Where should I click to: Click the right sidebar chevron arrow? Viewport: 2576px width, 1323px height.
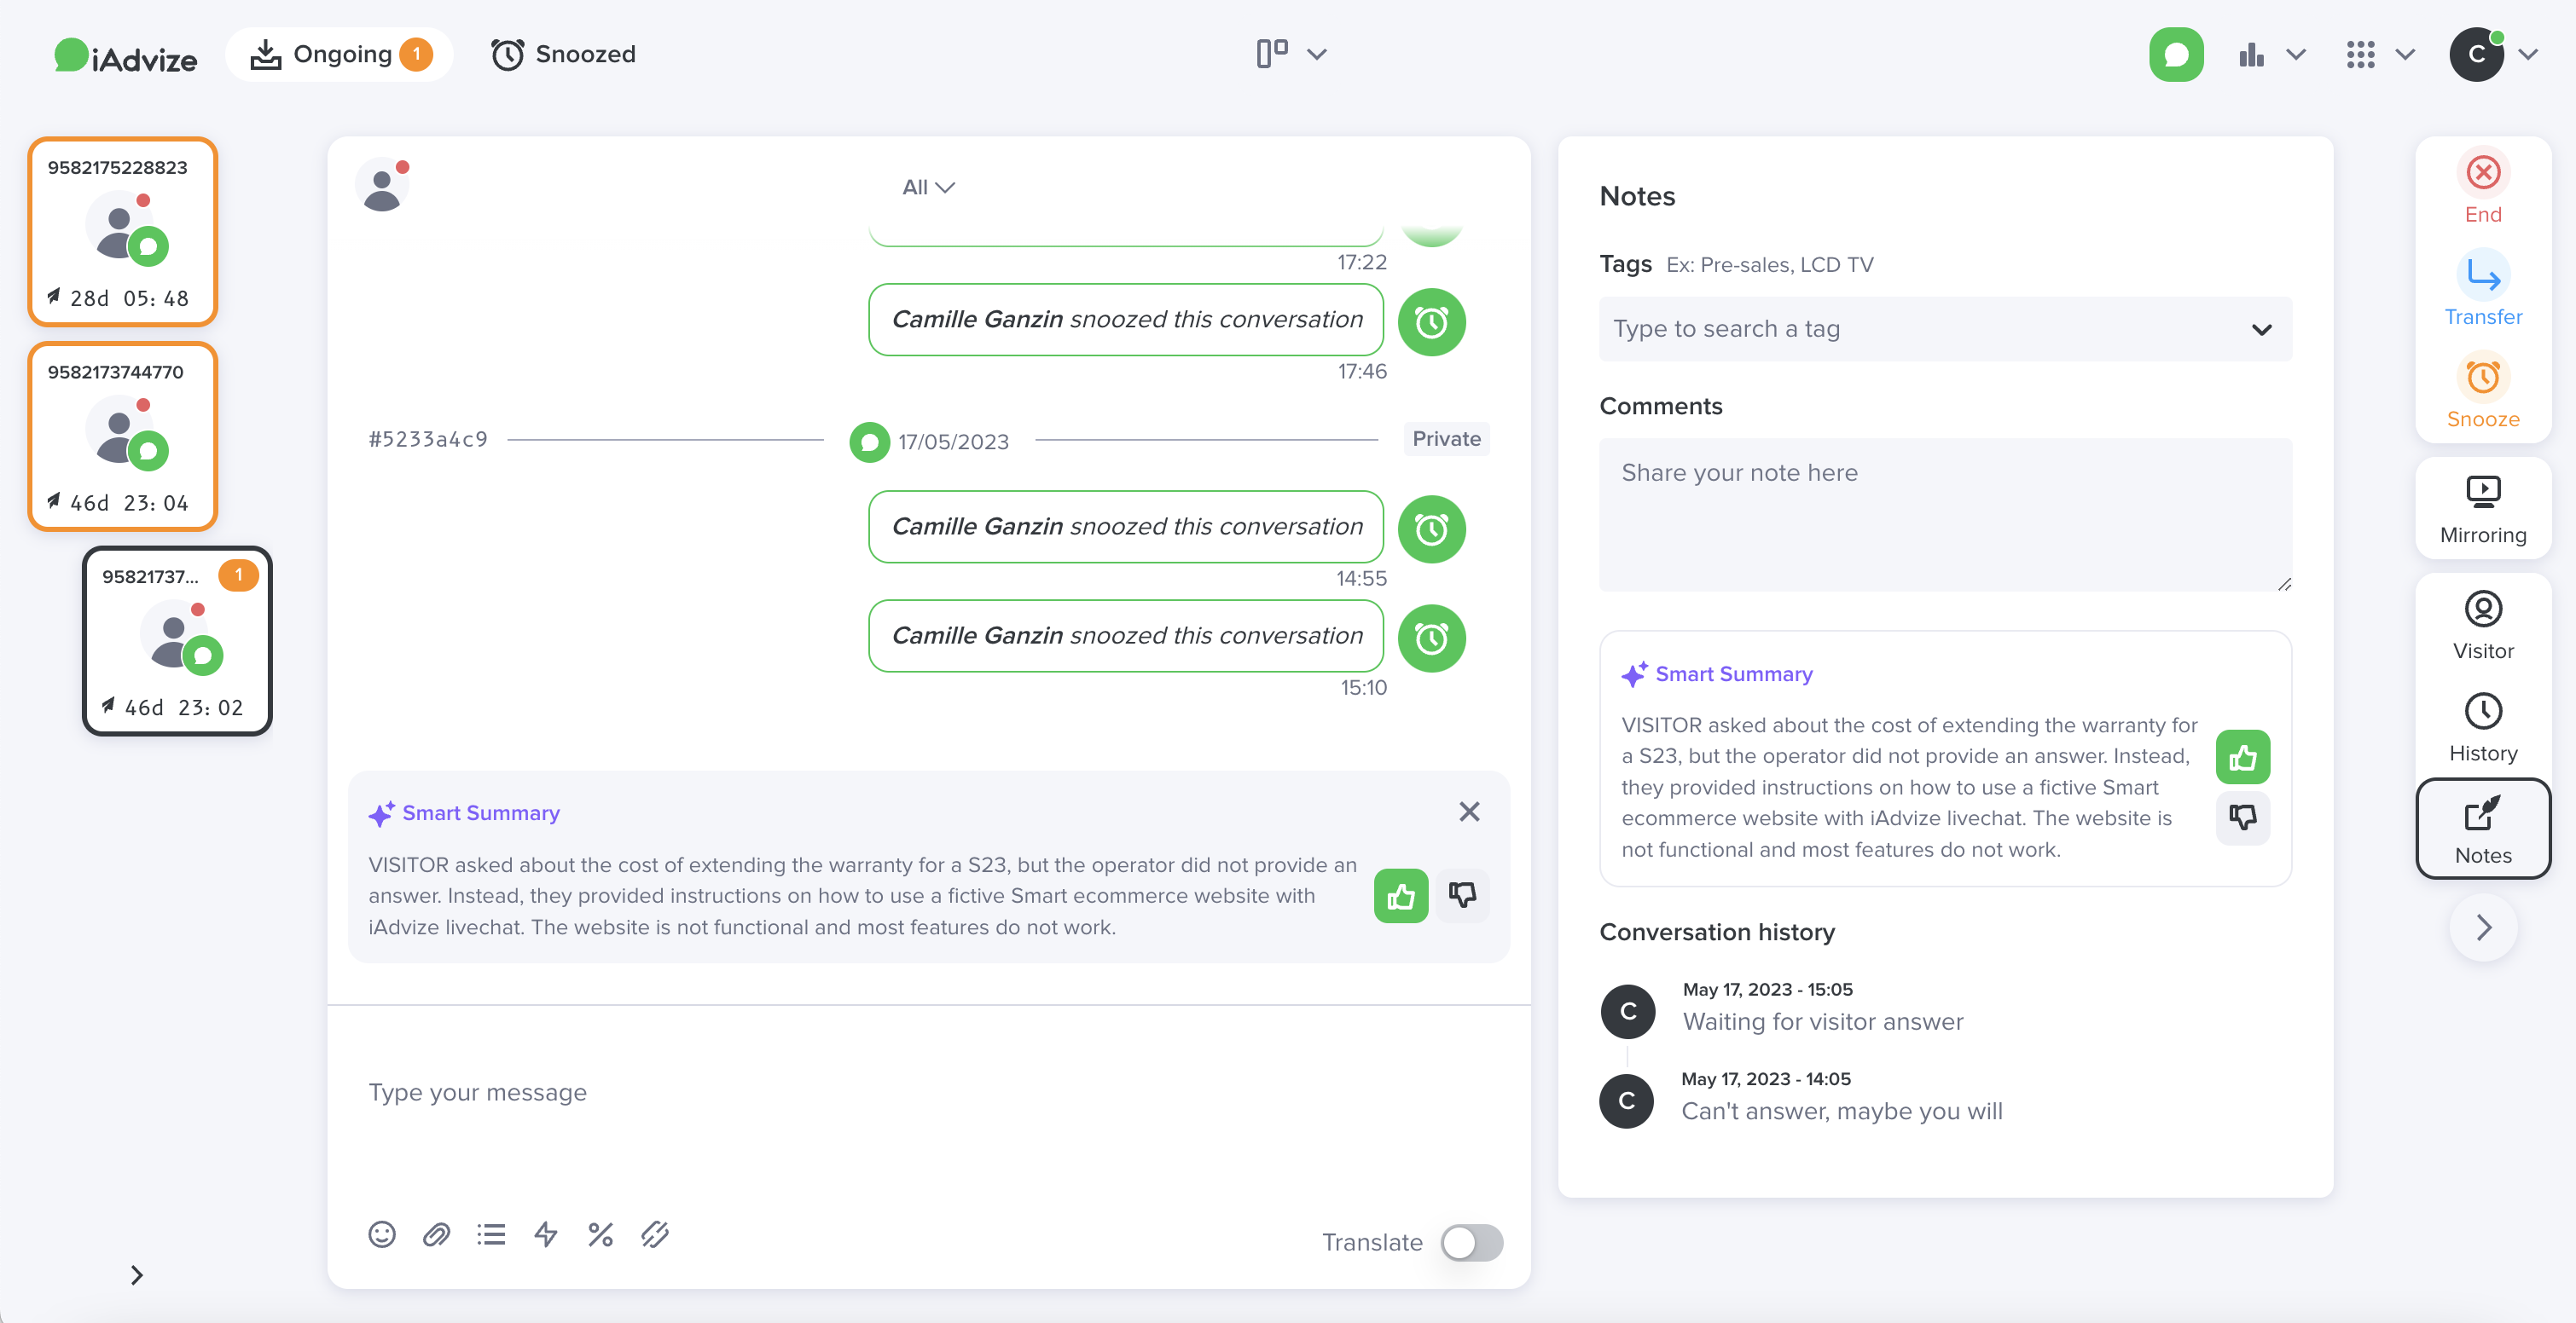click(x=2483, y=928)
